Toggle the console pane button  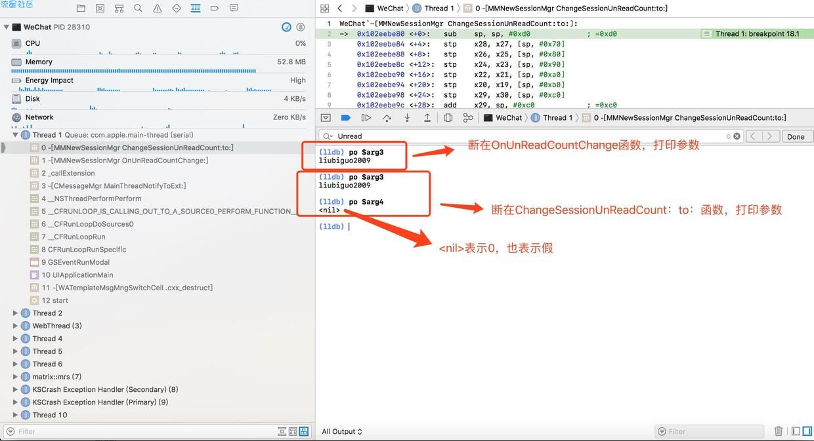pos(807,431)
